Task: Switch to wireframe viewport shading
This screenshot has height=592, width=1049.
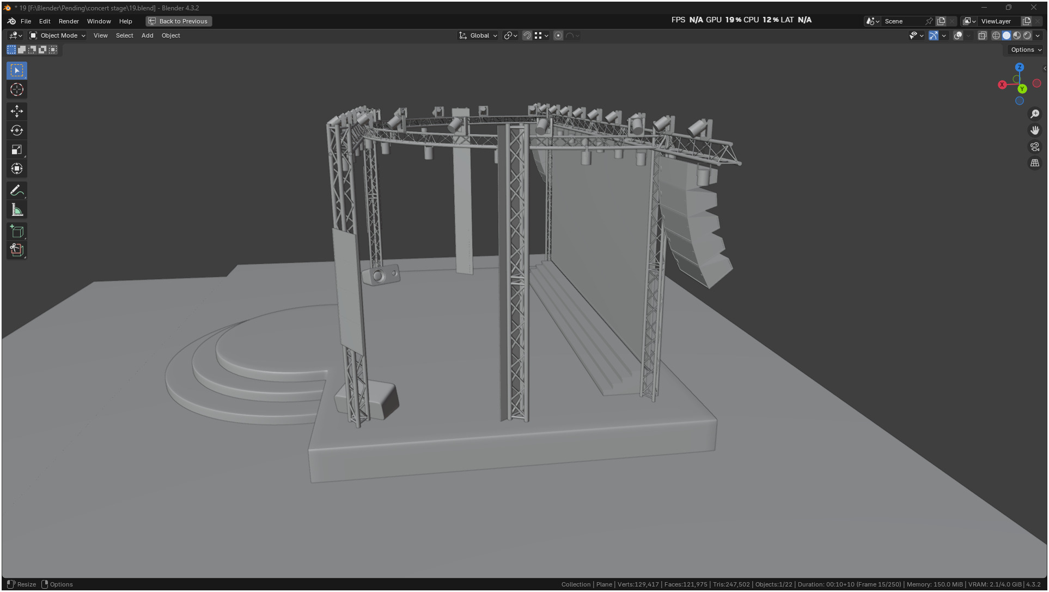Action: [x=996, y=35]
